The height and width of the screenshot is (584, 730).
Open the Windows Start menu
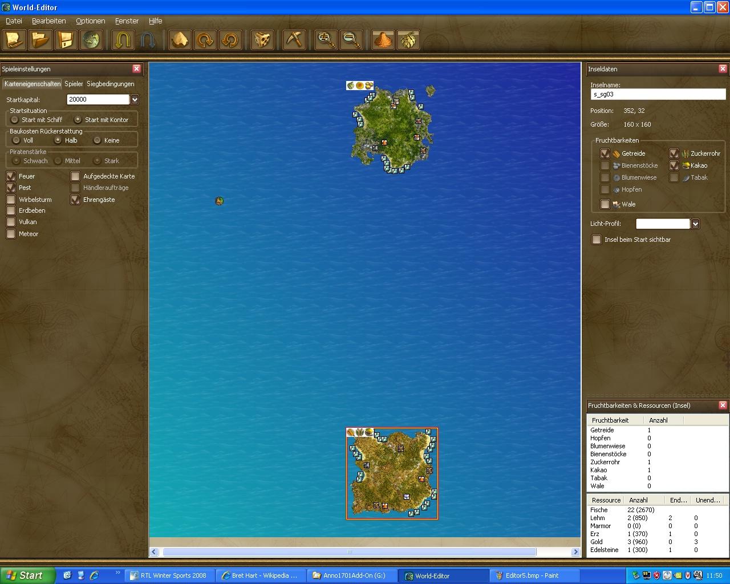27,575
